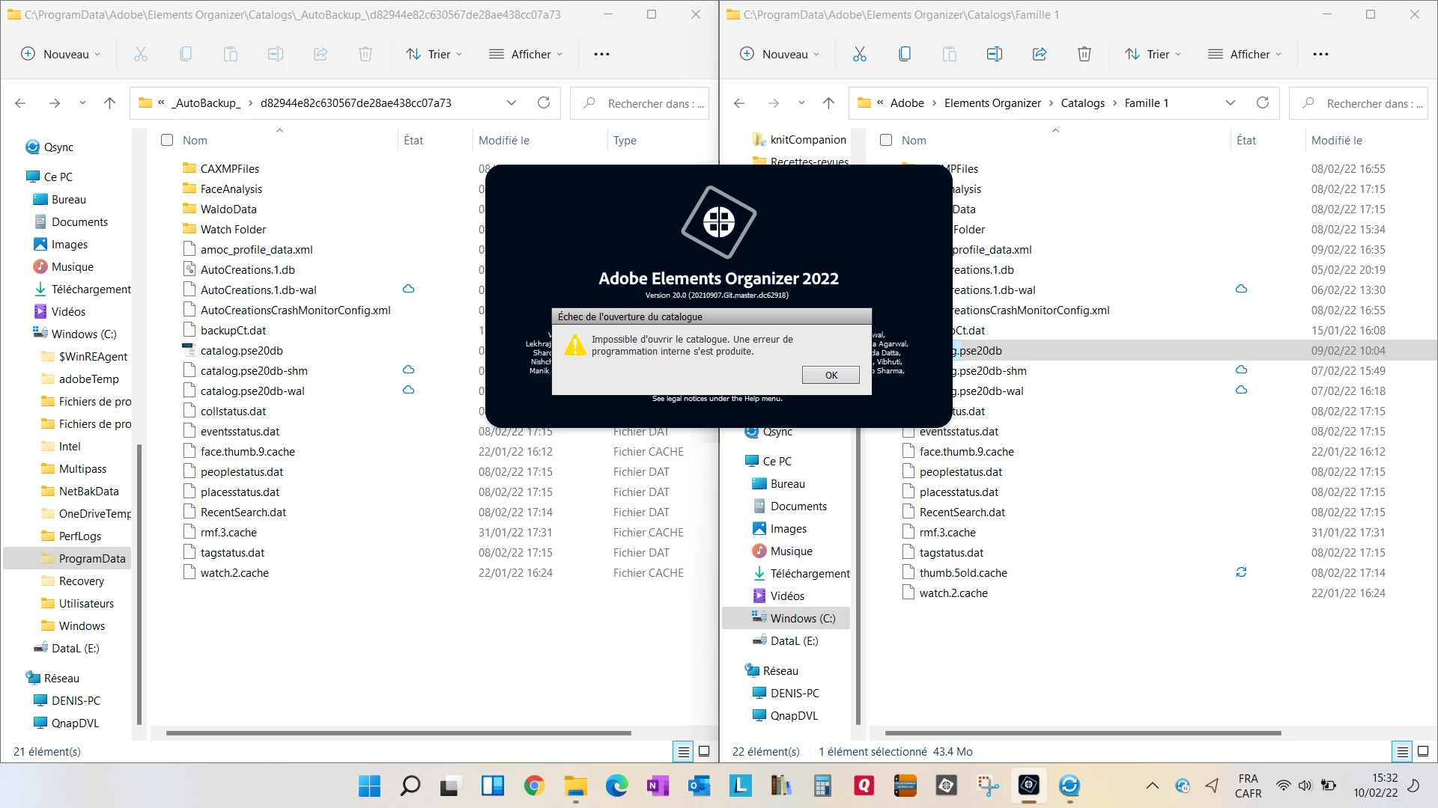The image size is (1438, 808).
Task: Click the Cut scissors icon in right window
Action: (x=859, y=54)
